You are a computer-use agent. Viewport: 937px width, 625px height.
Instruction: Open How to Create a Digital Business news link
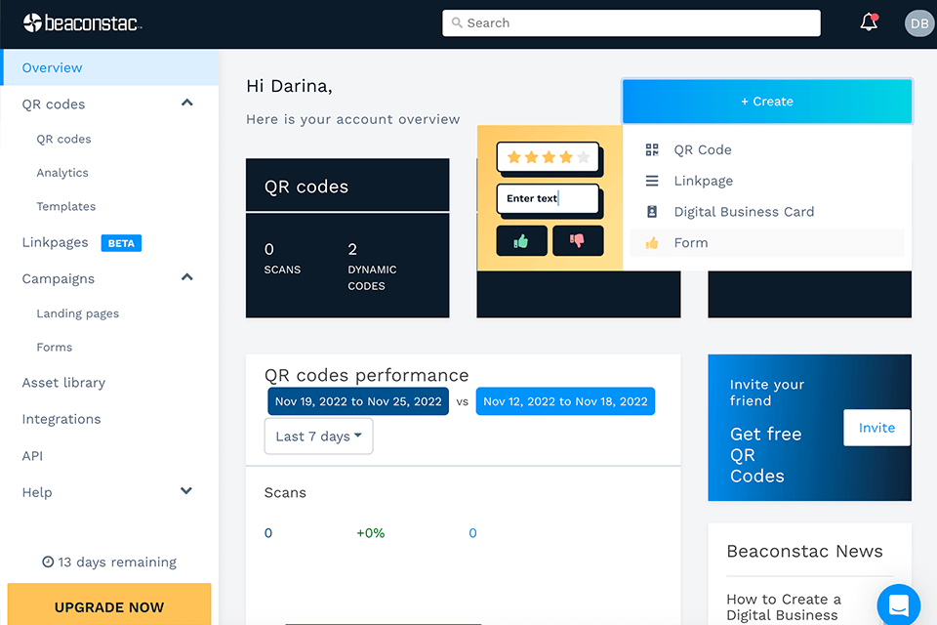point(784,607)
